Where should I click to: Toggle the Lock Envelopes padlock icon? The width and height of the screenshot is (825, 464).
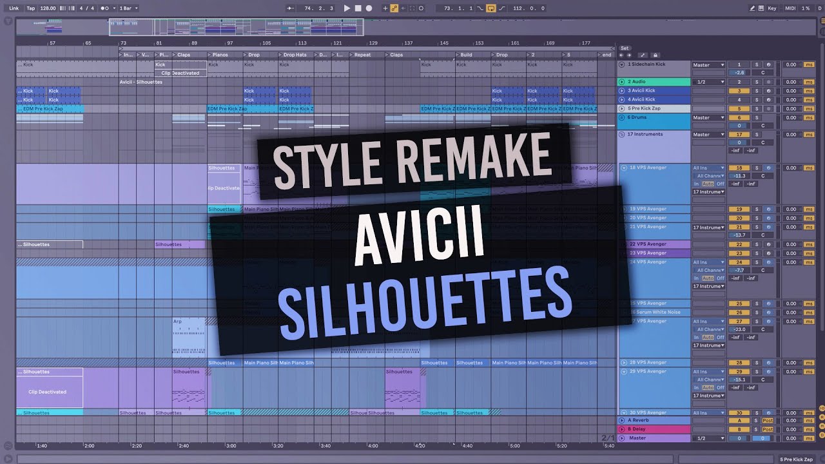tap(655, 55)
